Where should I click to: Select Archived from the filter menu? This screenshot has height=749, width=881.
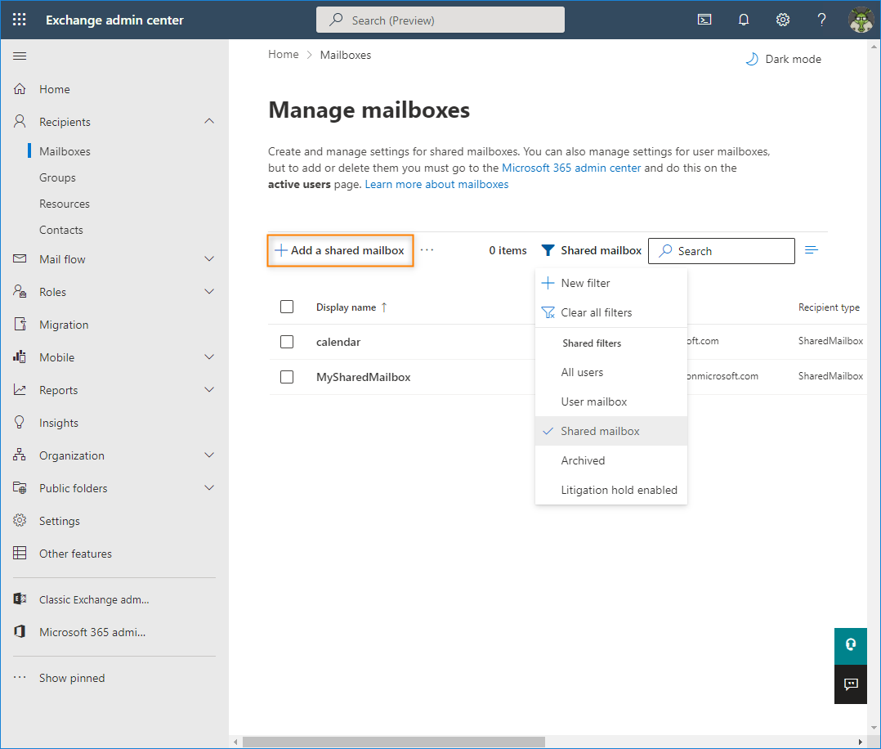coord(583,460)
